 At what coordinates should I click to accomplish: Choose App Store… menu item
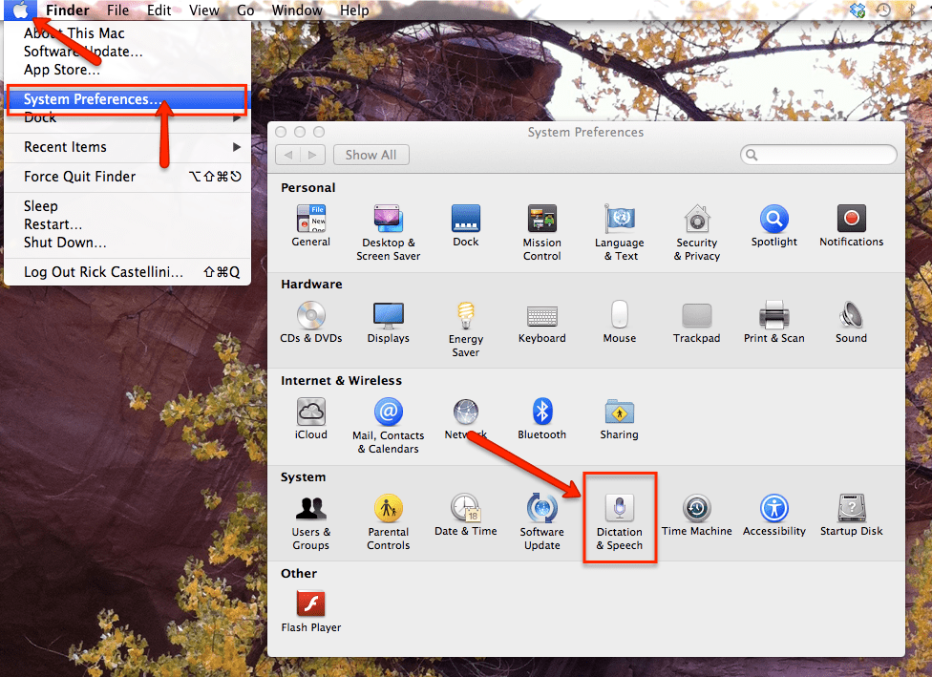pyautogui.click(x=127, y=70)
